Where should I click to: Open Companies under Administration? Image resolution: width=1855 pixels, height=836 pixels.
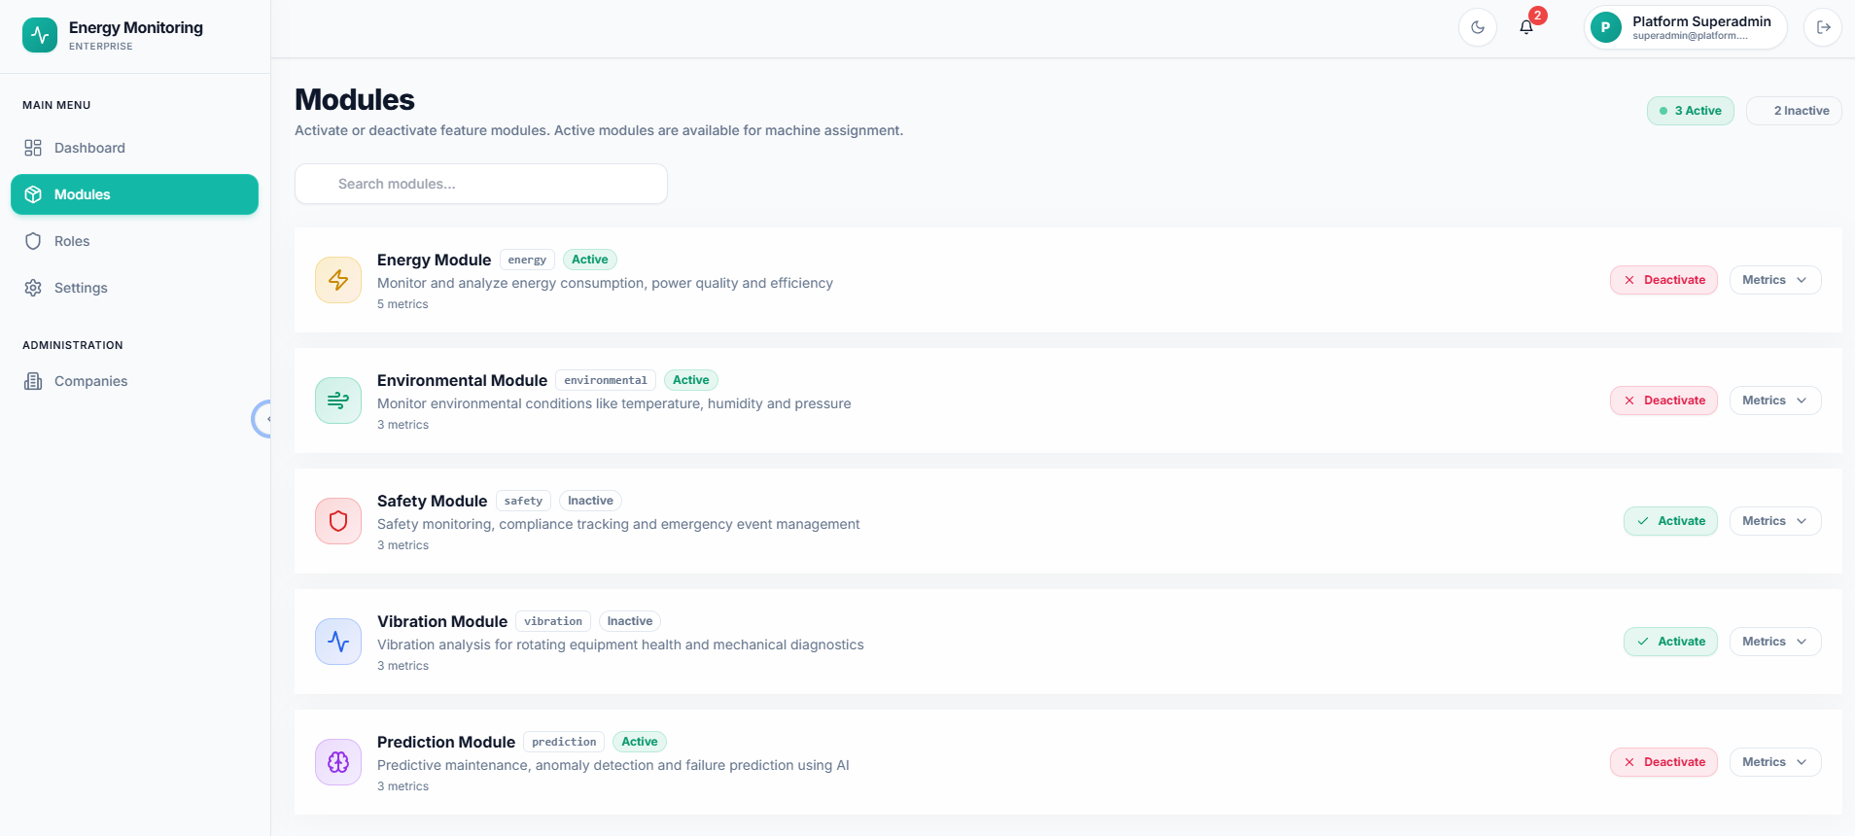point(134,381)
